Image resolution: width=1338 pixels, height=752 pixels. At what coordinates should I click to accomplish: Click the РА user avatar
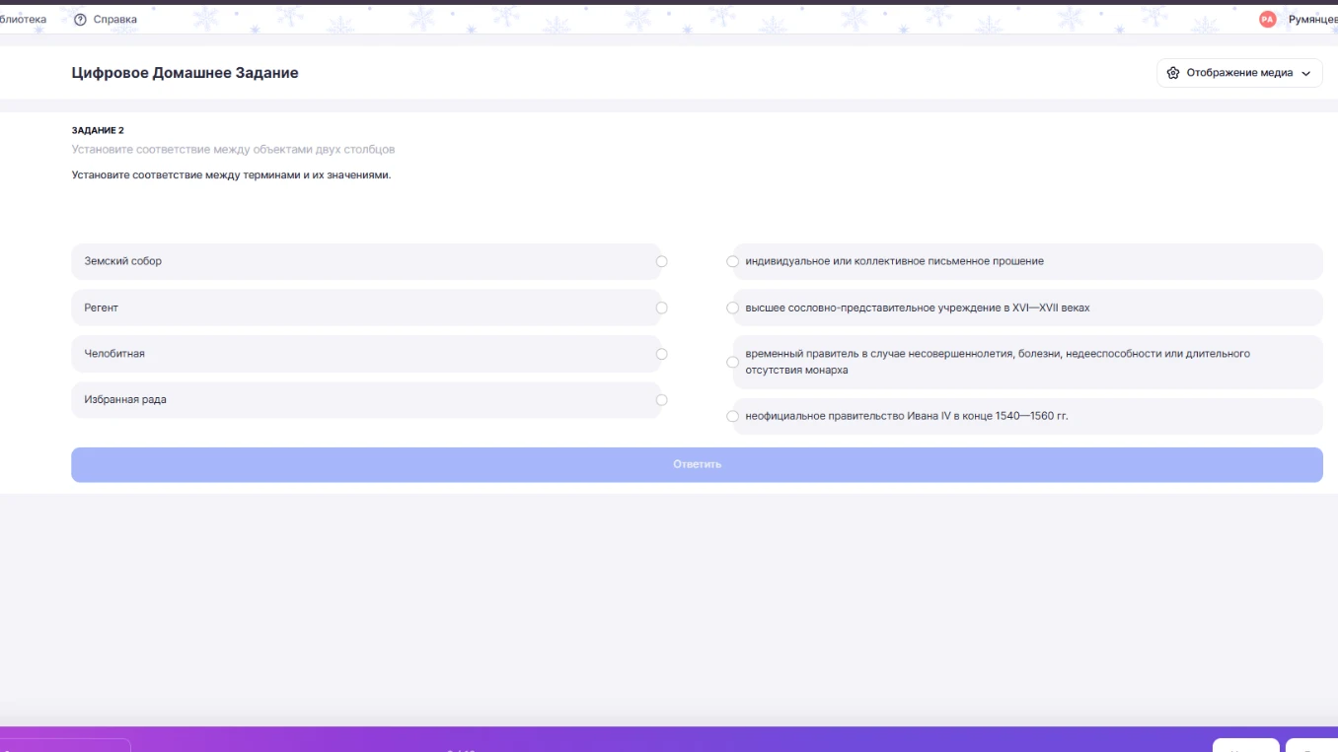[x=1268, y=20]
